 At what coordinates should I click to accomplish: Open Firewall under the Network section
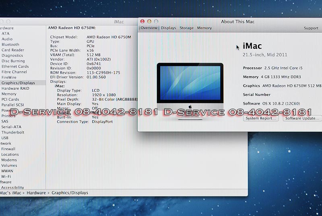pyautogui.click(x=8, y=149)
